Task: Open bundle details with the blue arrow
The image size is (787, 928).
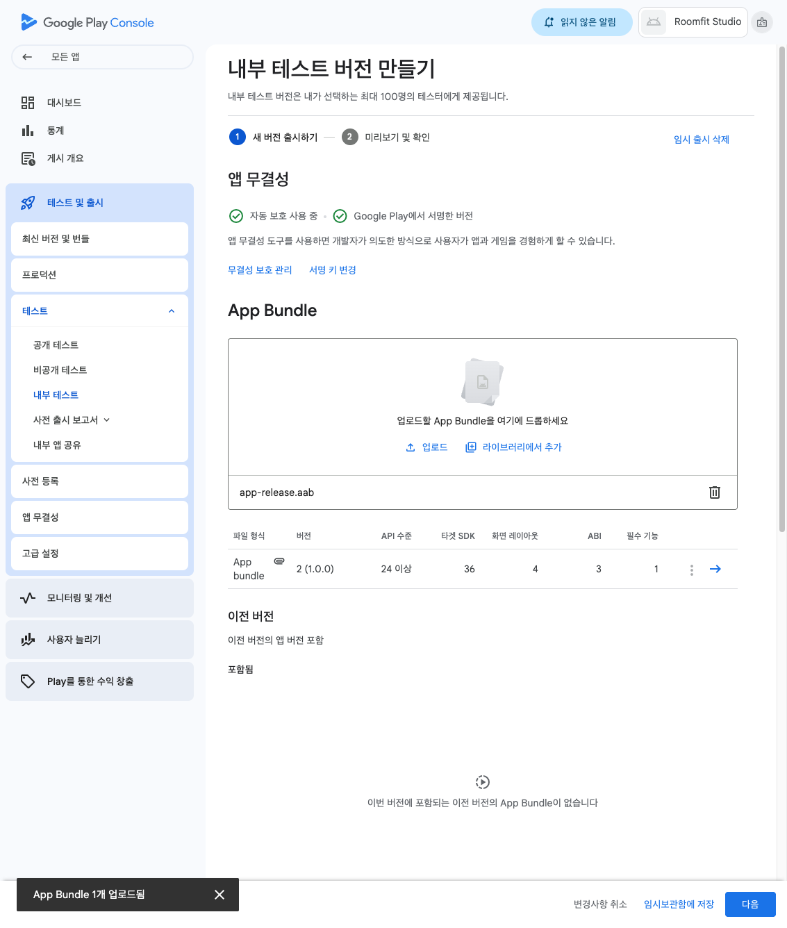Action: (715, 569)
